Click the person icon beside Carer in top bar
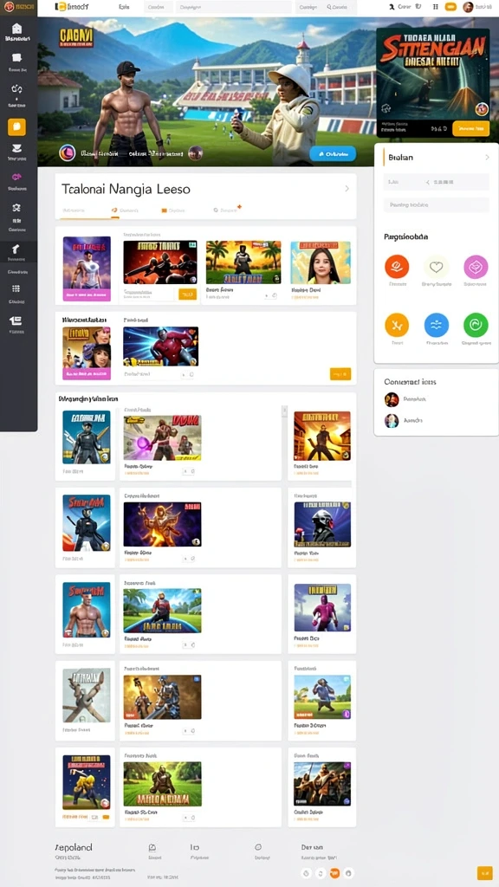499x887 pixels. tap(392, 7)
